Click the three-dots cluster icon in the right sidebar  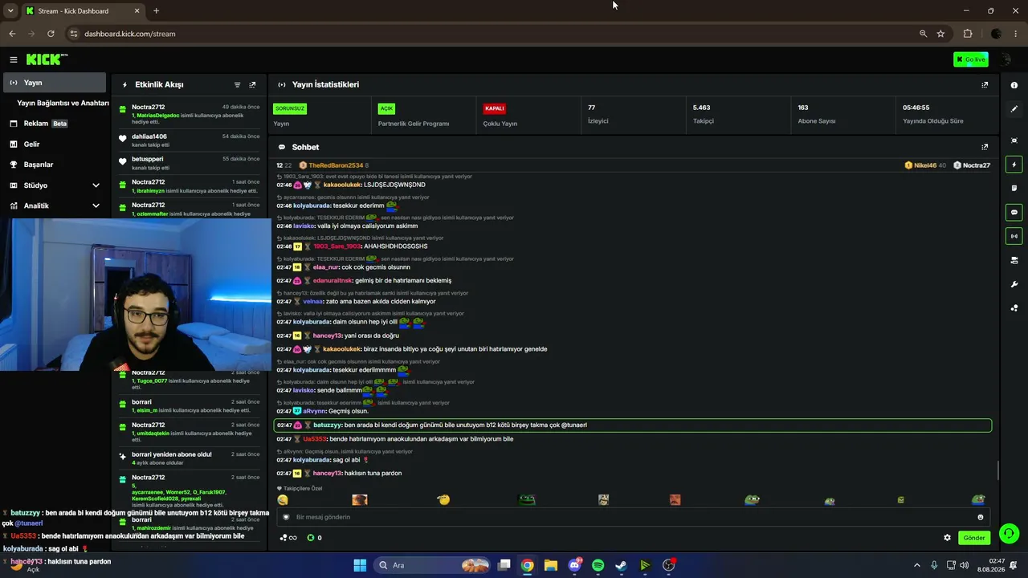[x=1014, y=307]
